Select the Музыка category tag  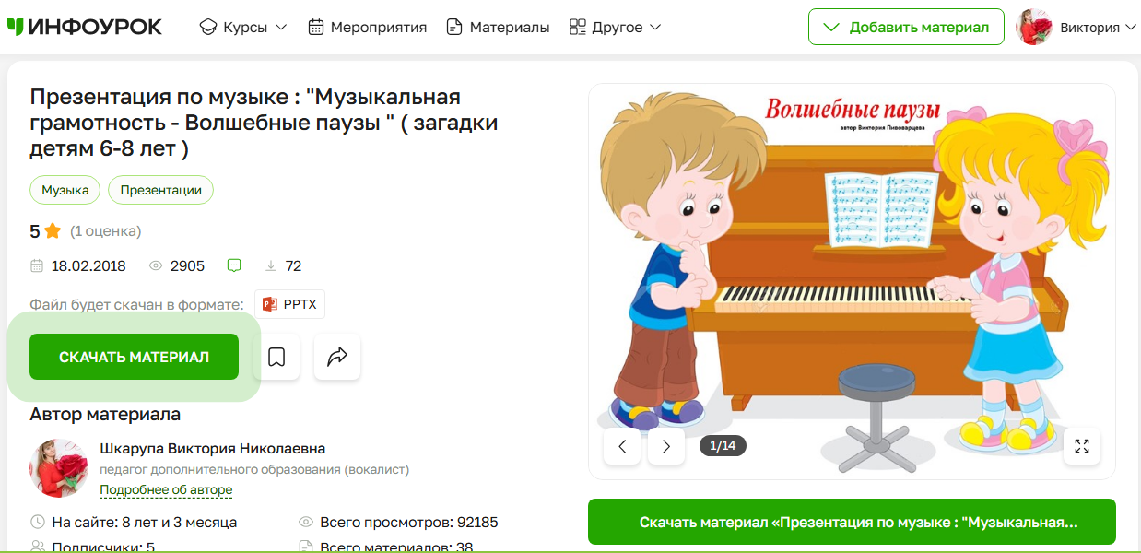click(x=65, y=190)
